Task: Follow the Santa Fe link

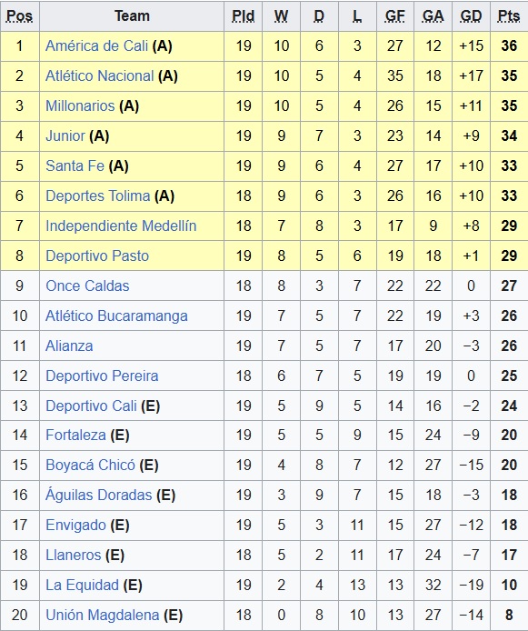Action: click(75, 165)
